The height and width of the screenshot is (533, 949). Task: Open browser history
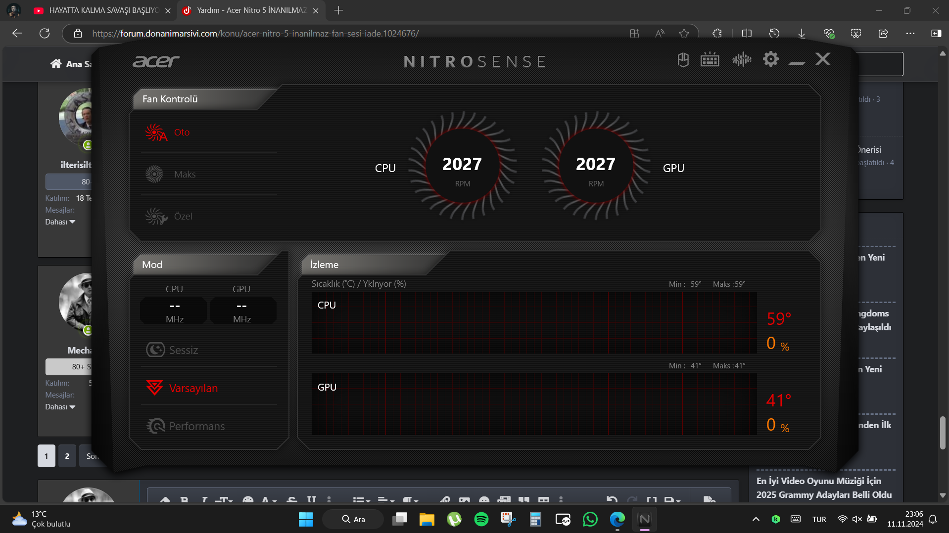click(774, 33)
